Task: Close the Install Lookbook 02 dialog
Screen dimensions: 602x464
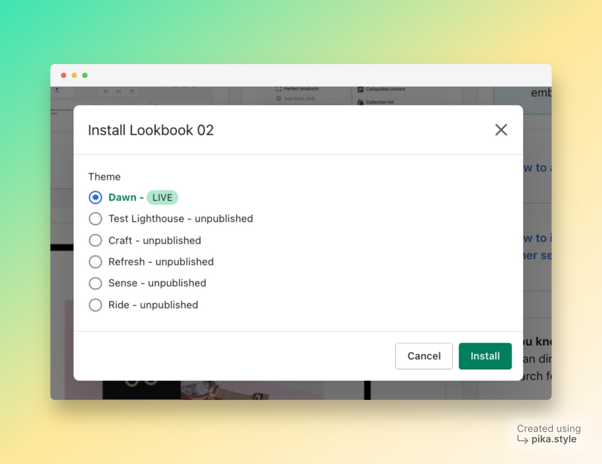Action: tap(501, 130)
